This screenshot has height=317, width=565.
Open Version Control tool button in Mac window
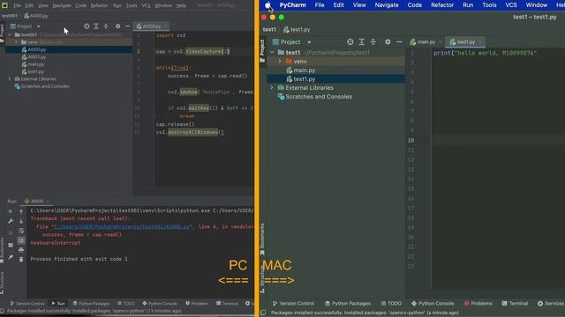pyautogui.click(x=293, y=304)
